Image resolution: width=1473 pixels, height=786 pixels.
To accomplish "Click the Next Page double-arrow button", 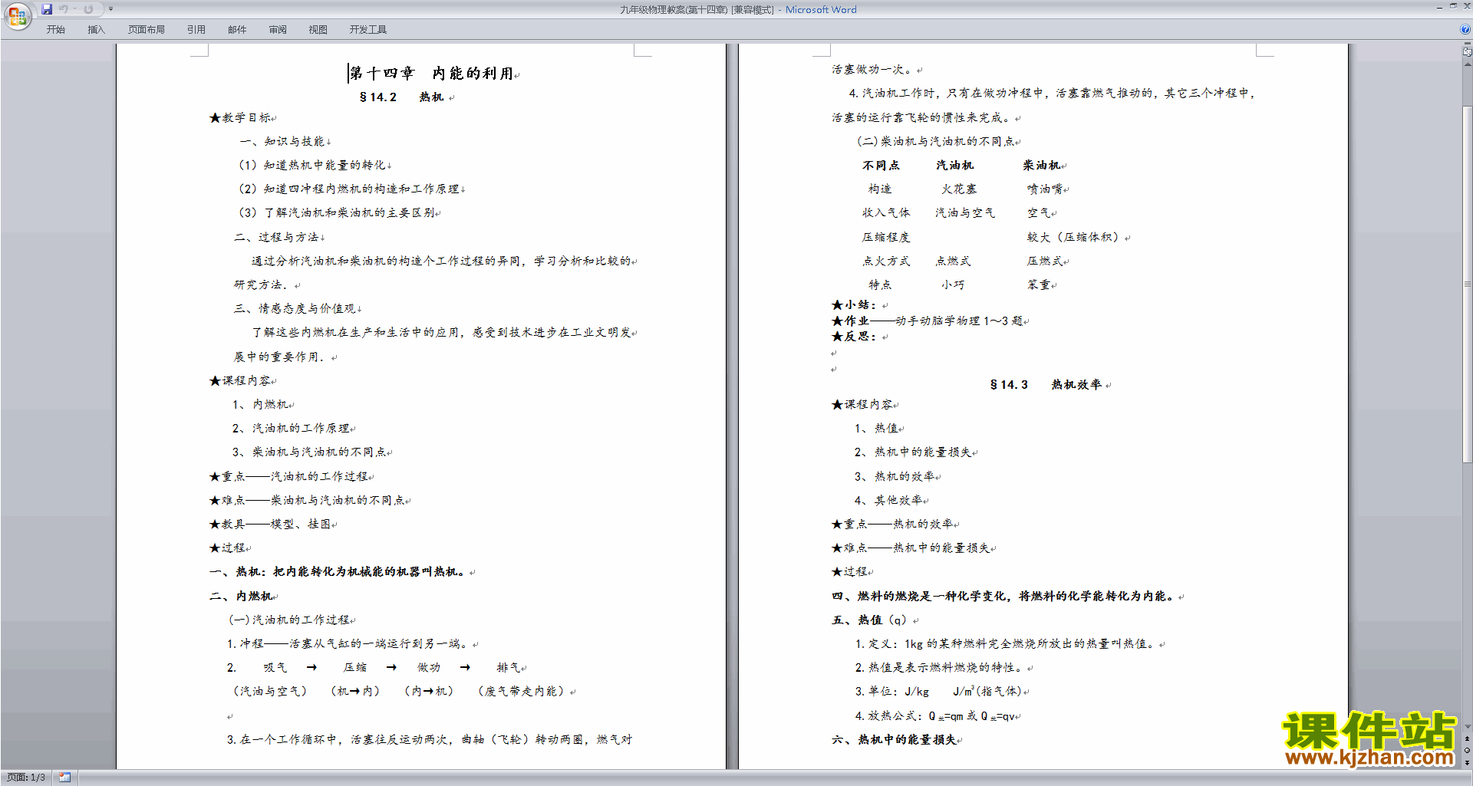I will pos(1468,762).
